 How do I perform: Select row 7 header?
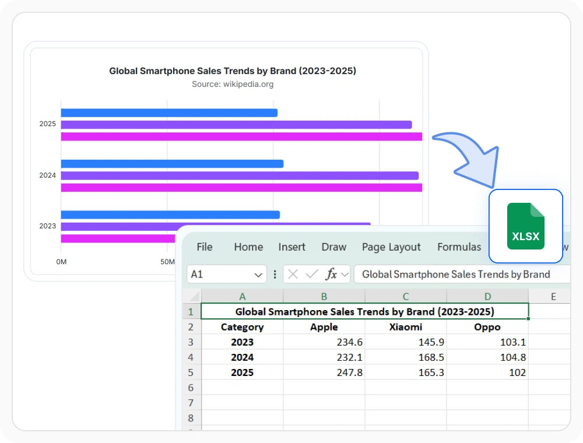(191, 403)
